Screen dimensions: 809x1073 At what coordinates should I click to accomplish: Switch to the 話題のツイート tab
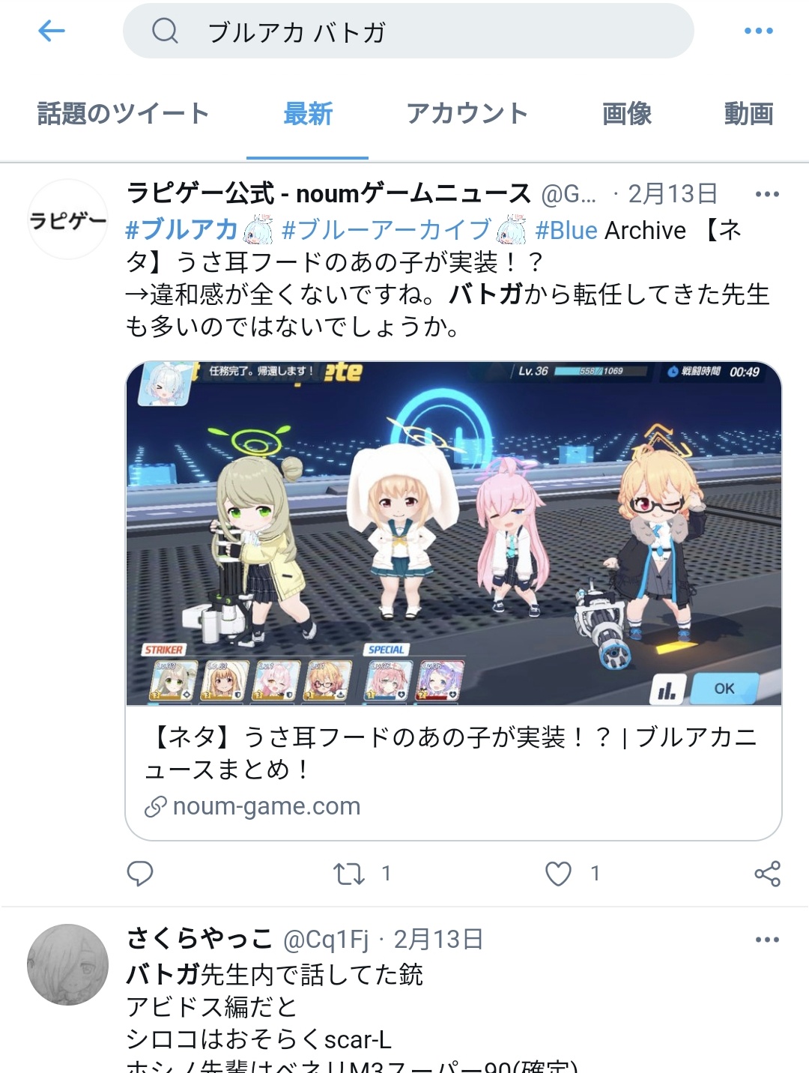click(x=124, y=114)
